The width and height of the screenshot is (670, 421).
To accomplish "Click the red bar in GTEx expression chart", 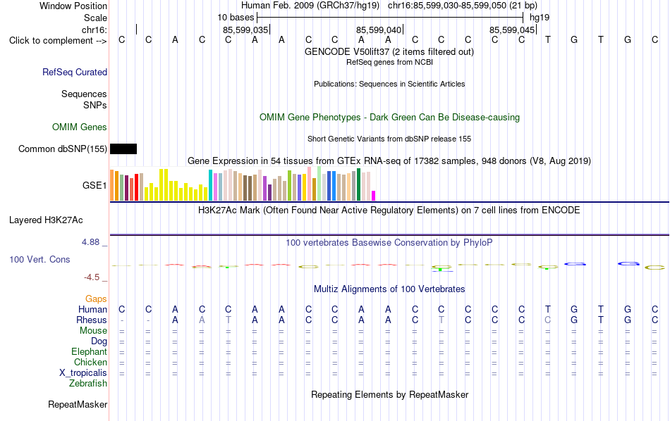I will pos(136,187).
